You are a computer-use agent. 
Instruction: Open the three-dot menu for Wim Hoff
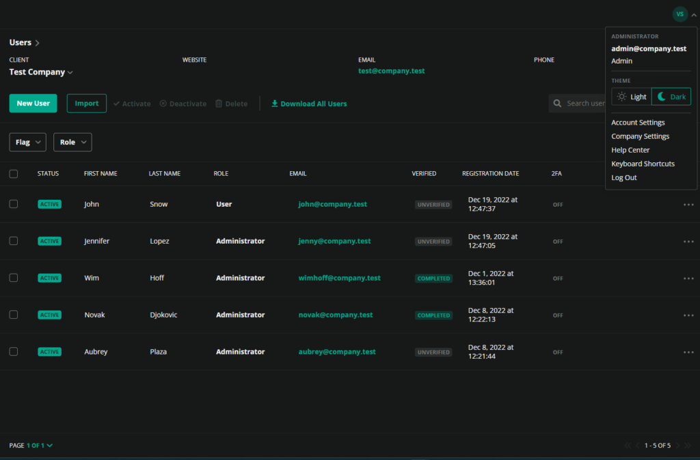click(688, 278)
